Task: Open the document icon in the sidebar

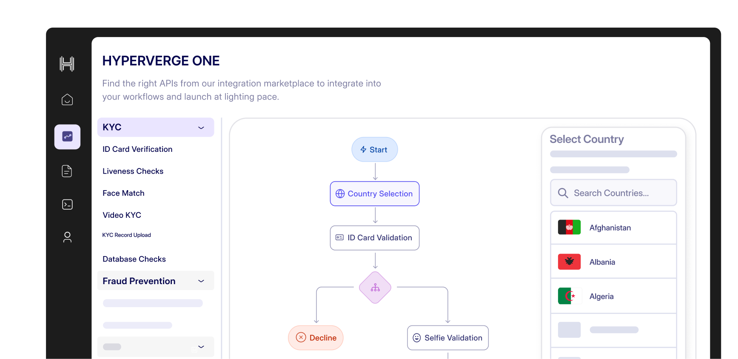Action: tap(67, 171)
